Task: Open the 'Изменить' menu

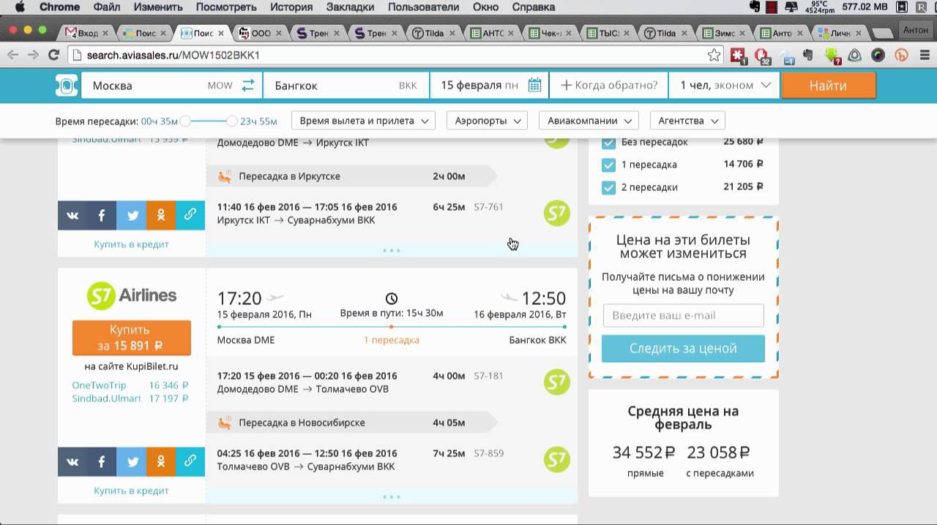Action: pyautogui.click(x=158, y=7)
